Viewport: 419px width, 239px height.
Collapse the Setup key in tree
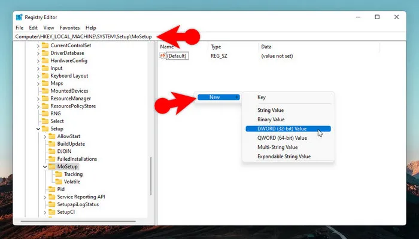point(38,128)
